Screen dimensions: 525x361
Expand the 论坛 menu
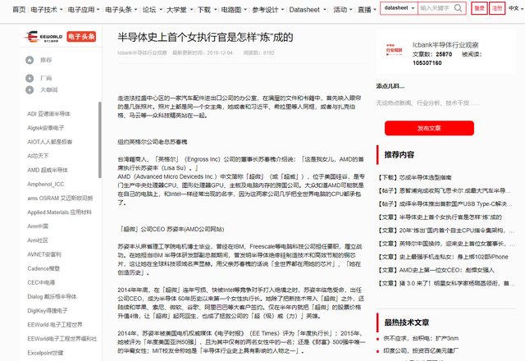coord(153,10)
